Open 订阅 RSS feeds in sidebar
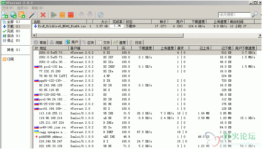The image size is (262, 149). [8, 59]
